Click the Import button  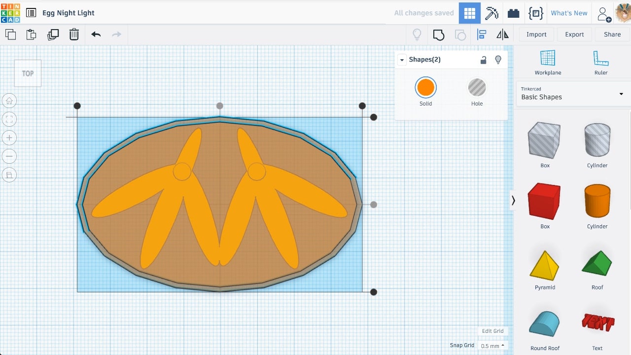tap(536, 35)
